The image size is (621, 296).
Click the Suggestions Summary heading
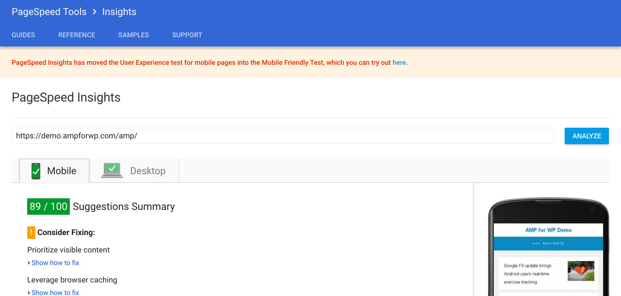click(124, 207)
